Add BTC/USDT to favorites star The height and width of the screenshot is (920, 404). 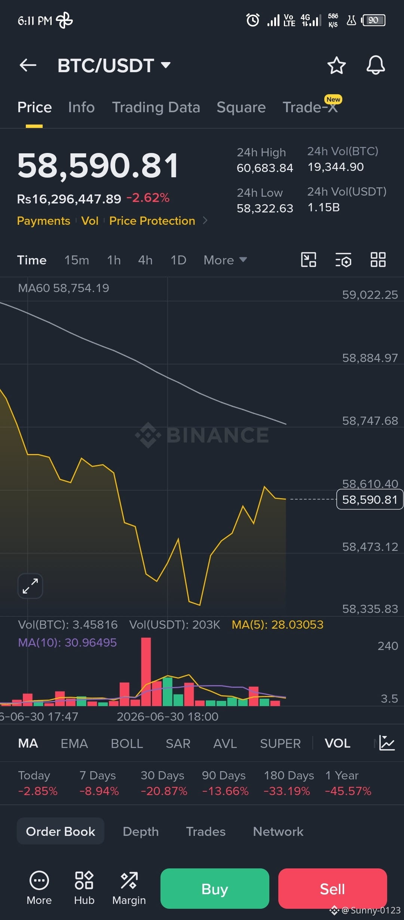pos(336,65)
